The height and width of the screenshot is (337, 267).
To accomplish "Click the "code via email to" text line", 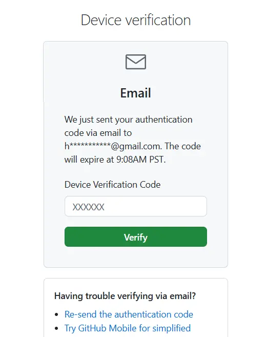I will pos(98,133).
